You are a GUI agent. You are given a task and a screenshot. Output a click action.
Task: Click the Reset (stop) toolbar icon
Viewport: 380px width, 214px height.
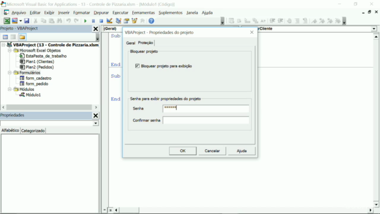[x=102, y=21]
